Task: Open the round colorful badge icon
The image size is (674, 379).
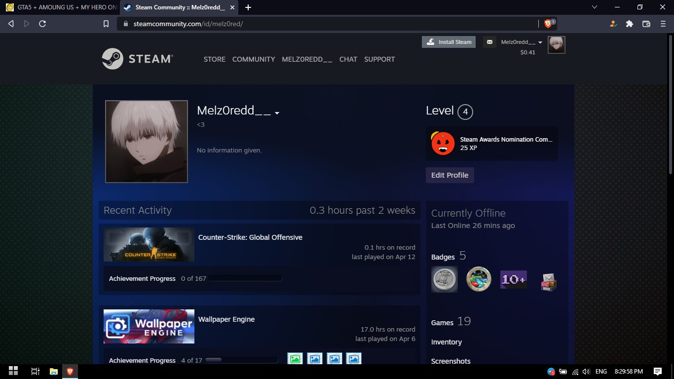Action: click(479, 279)
